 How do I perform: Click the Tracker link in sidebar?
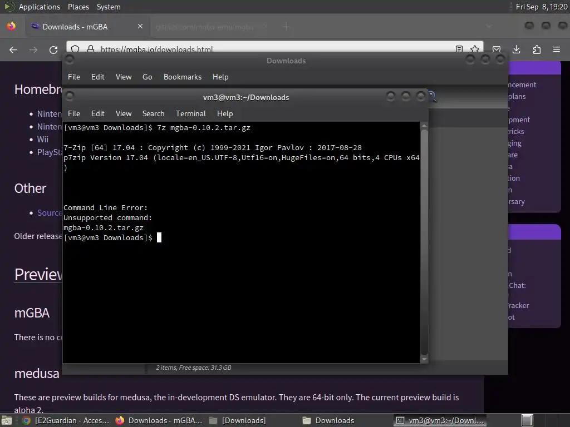(x=518, y=306)
